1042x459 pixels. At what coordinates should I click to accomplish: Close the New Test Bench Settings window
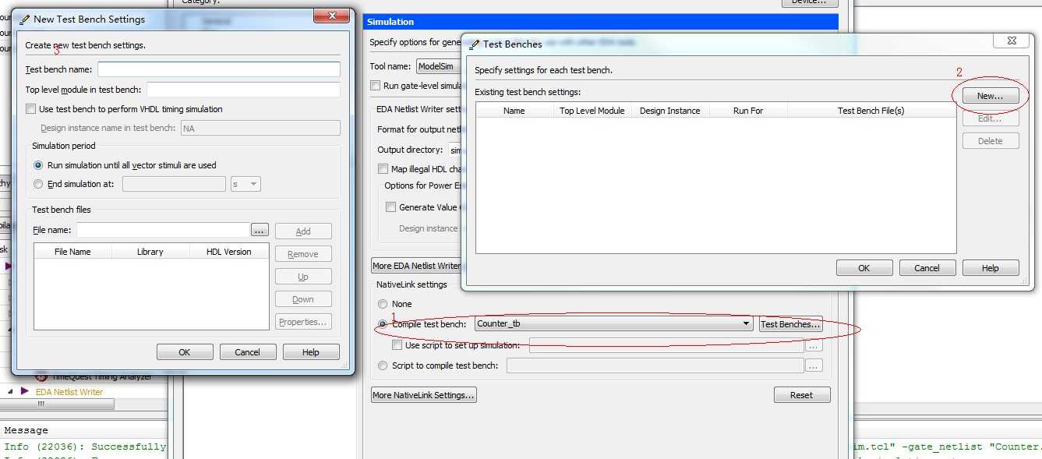tap(333, 16)
